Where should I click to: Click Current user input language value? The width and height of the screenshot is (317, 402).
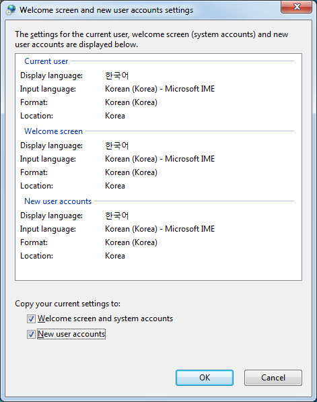click(x=160, y=89)
